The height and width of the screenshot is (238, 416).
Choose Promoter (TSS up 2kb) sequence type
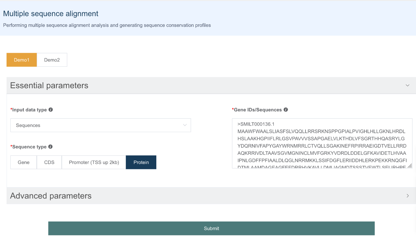[x=94, y=162]
